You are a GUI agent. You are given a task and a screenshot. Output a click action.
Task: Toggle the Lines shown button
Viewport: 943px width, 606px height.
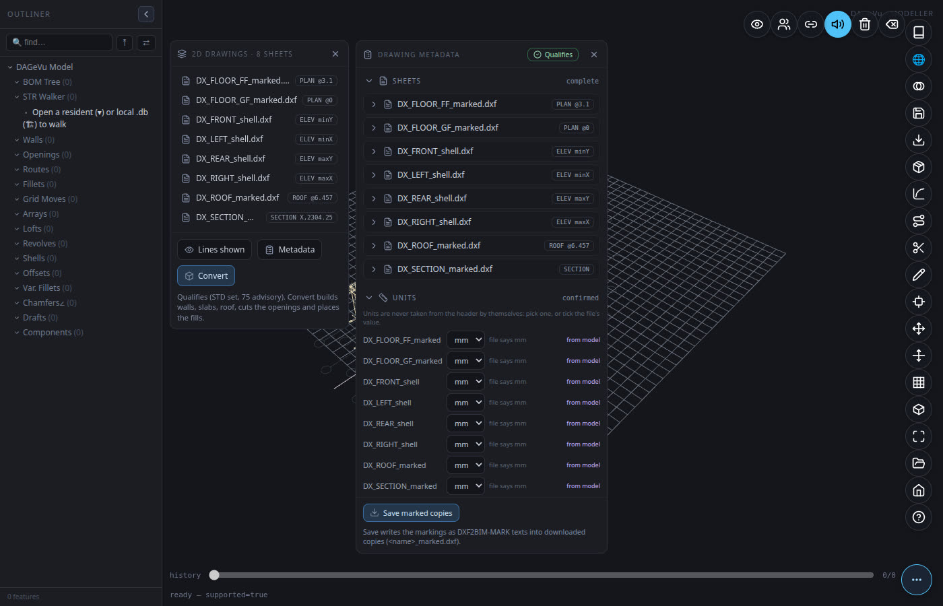(215, 250)
